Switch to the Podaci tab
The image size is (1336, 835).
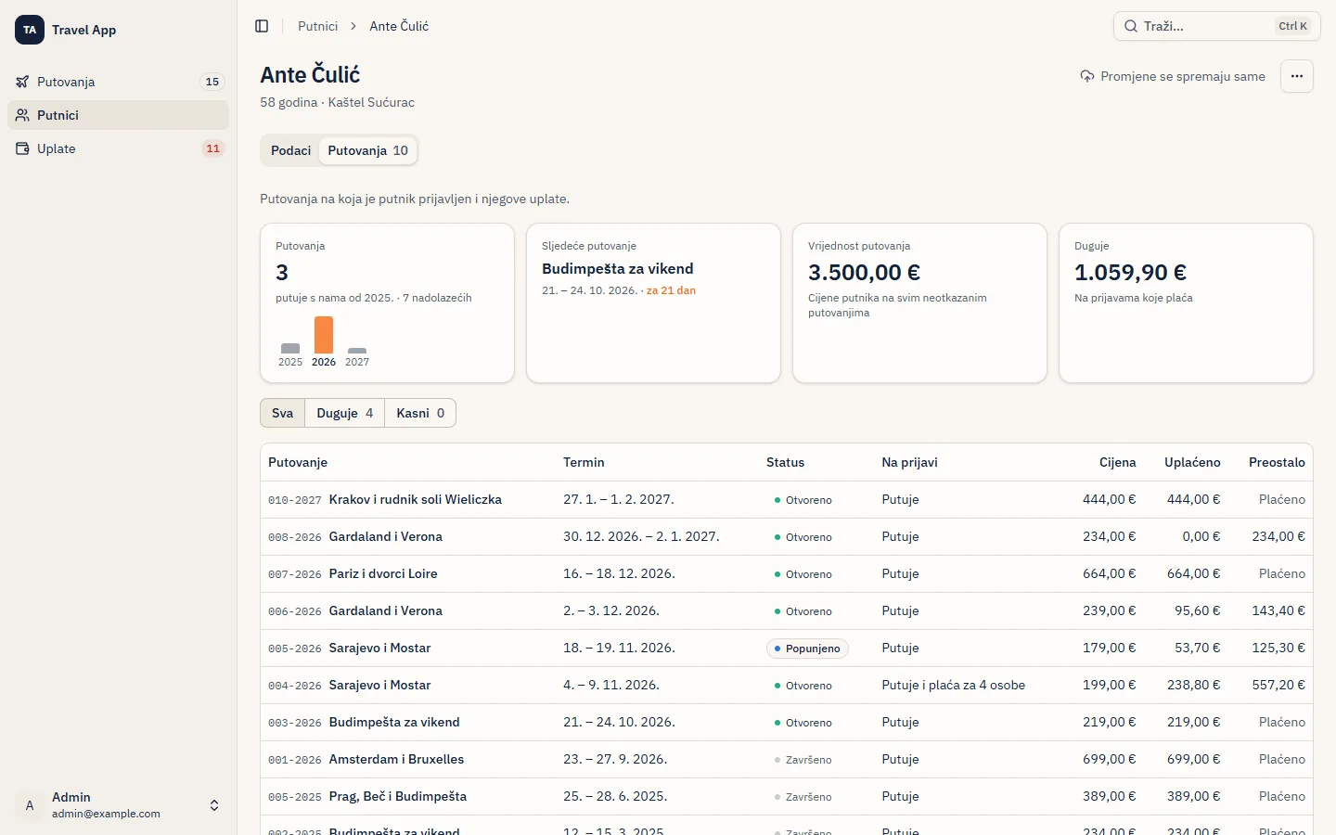[290, 150]
